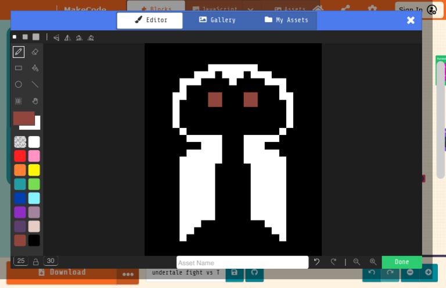Screen dimensions: 446x288
Task: Activate the Line drawing tool
Action: click(35, 84)
